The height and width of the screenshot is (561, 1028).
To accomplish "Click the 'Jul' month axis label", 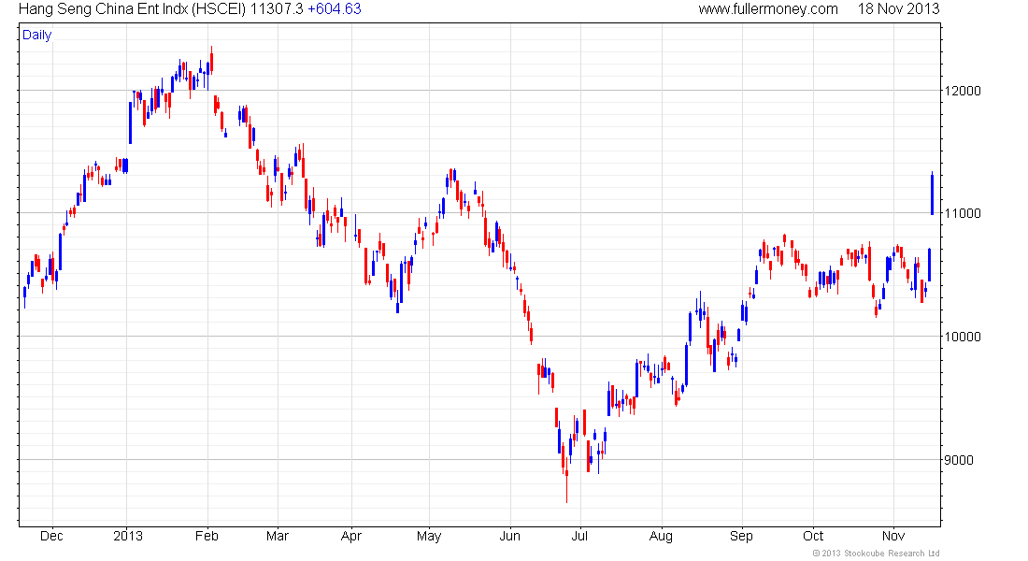I will coord(579,536).
